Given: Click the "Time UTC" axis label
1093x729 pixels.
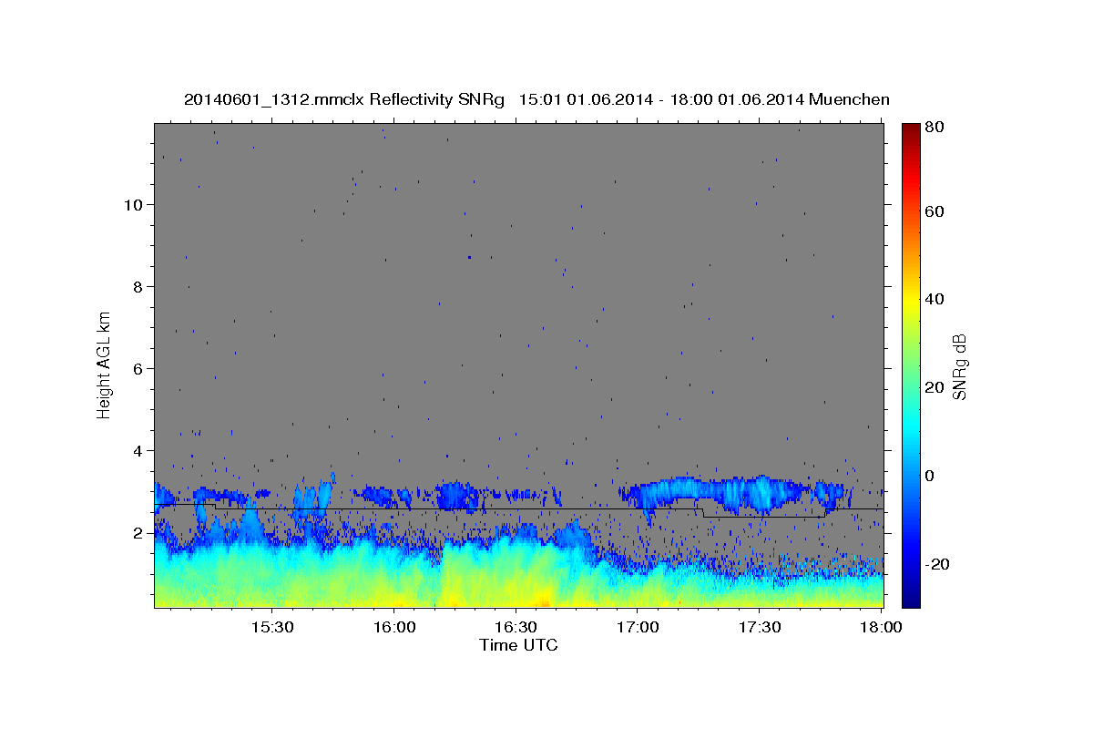Looking at the screenshot, I should click(518, 645).
